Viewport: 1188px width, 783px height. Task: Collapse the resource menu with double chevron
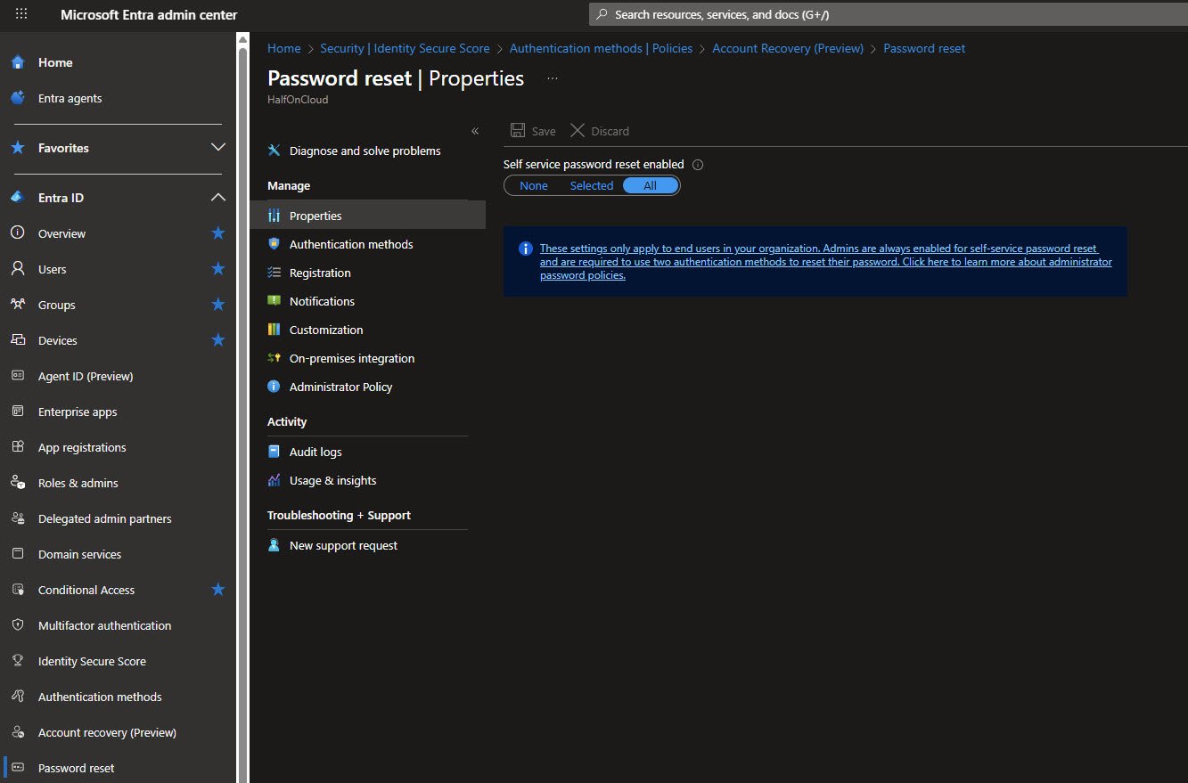[x=475, y=131]
